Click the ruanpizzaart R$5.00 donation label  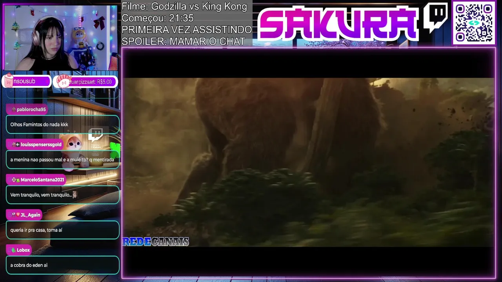point(85,81)
